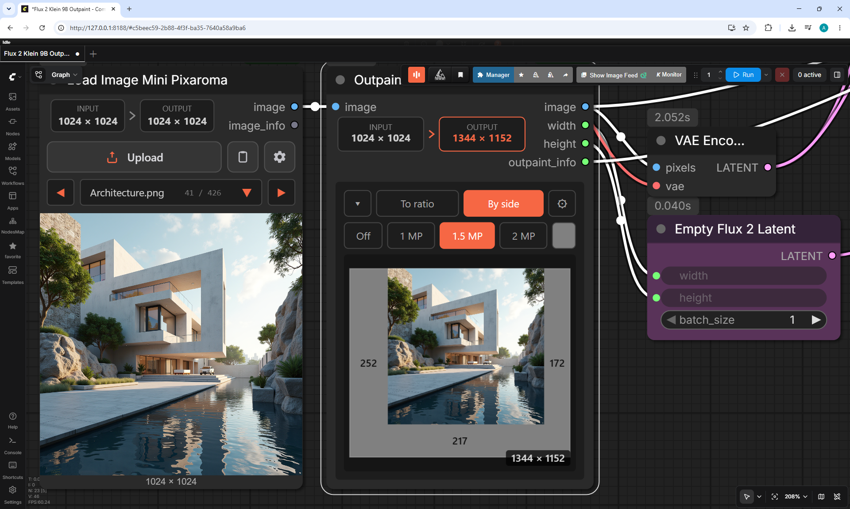Open Chrome three-dot menu

pyautogui.click(x=840, y=28)
